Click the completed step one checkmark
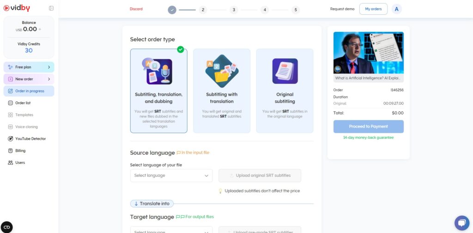 172,10
